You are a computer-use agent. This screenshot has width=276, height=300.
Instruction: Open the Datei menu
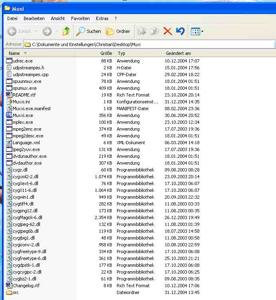click(12, 18)
